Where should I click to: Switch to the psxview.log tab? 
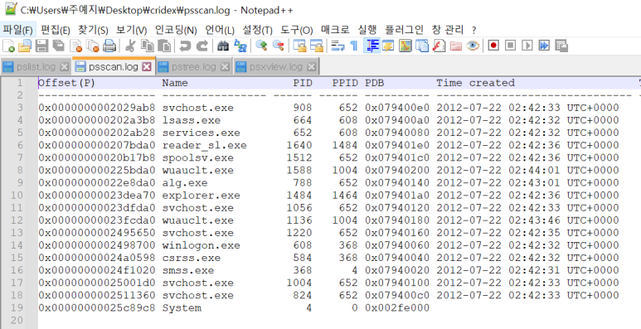click(276, 66)
